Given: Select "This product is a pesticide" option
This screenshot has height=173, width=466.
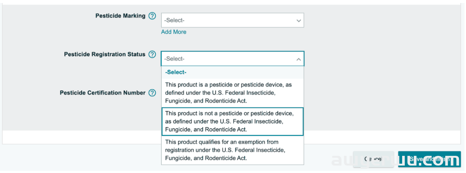Looking at the screenshot, I should [233, 93].
